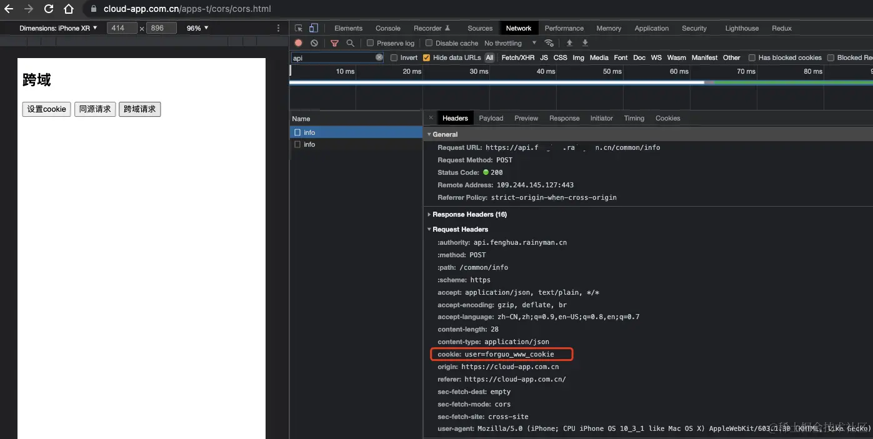
Task: Check Blocked Requests checkbox
Action: coord(831,57)
